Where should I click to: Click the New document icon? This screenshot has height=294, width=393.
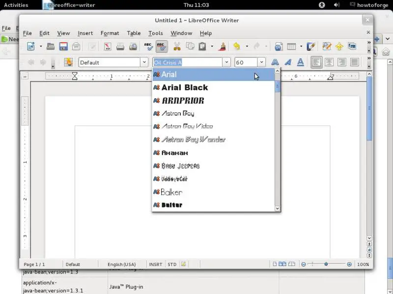(31, 46)
